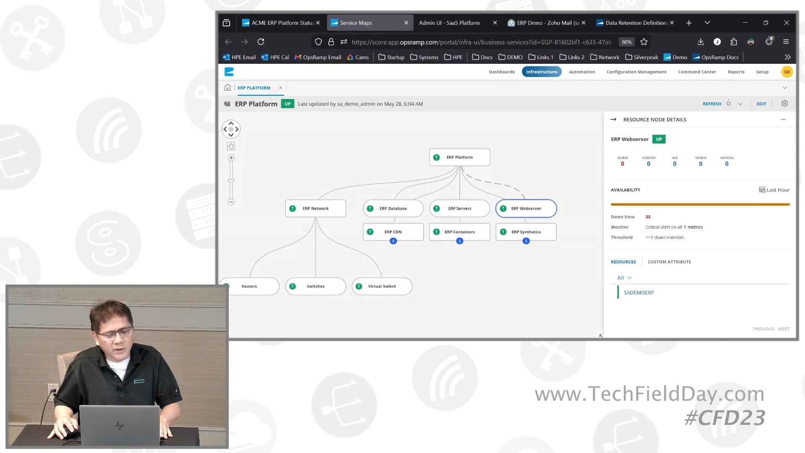Click the OpsRamp logo in the navbar

[229, 72]
